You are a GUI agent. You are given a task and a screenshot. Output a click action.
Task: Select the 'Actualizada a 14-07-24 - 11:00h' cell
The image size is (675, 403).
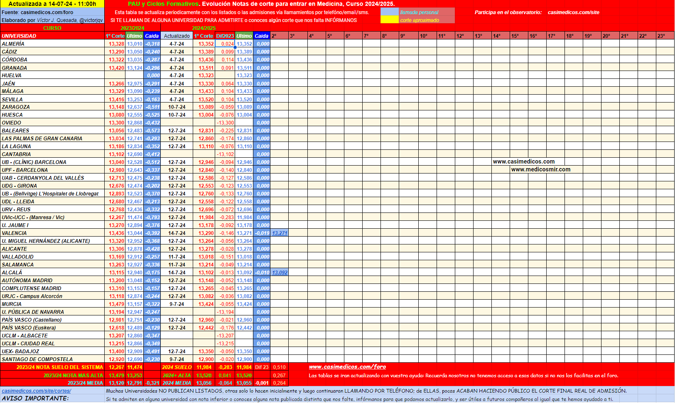click(x=52, y=4)
